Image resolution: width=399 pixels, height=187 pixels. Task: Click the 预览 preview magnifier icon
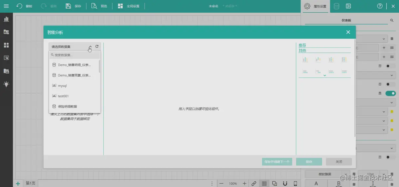(94, 6)
